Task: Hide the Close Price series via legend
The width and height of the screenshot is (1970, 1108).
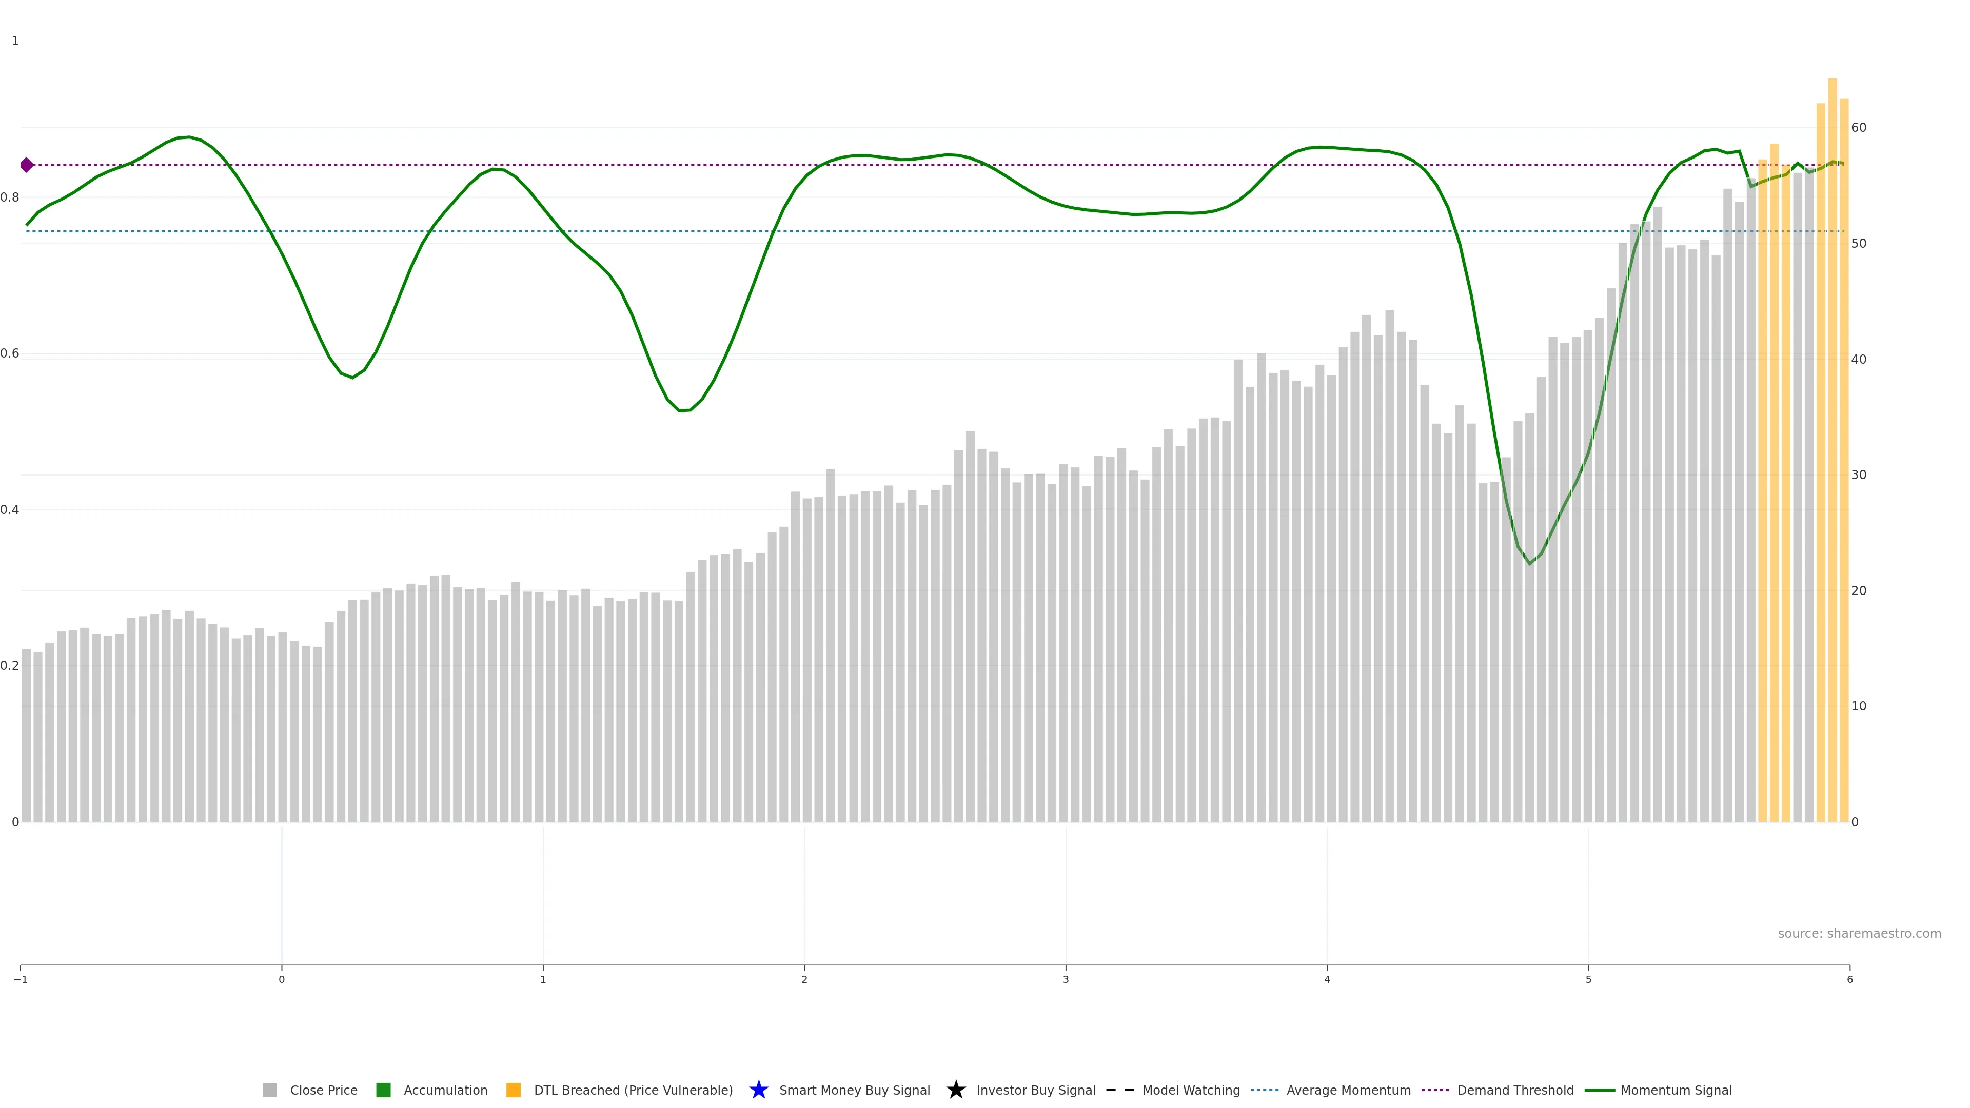Action: 324,1090
